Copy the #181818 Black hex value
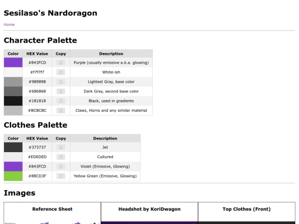 [61, 101]
